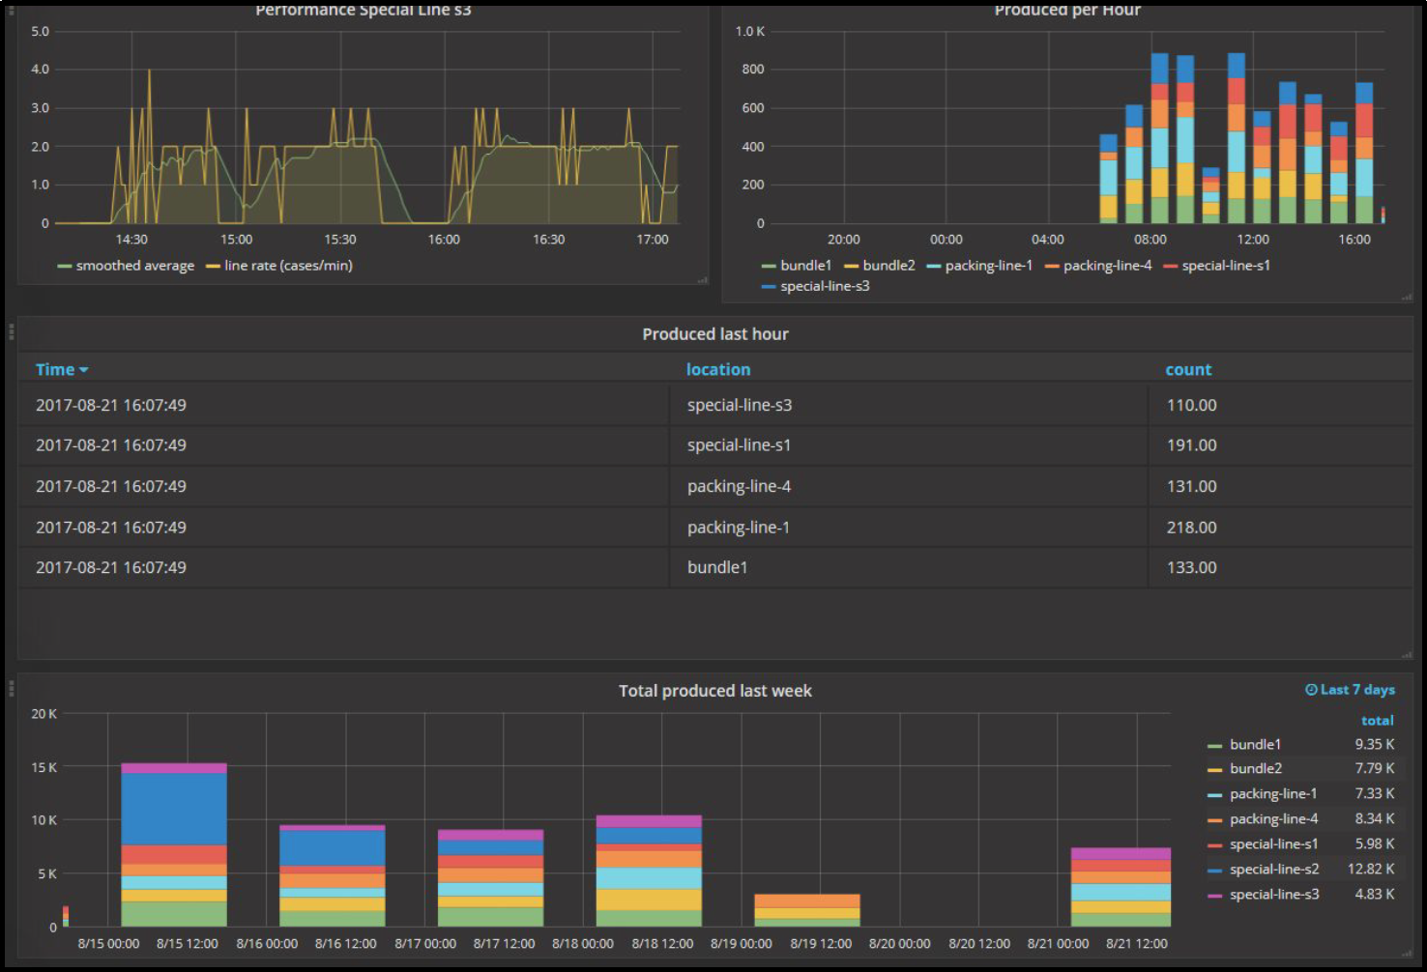Open Performance Special Line s3 panel menu
Image resolution: width=1427 pixels, height=972 pixels.
[364, 11]
